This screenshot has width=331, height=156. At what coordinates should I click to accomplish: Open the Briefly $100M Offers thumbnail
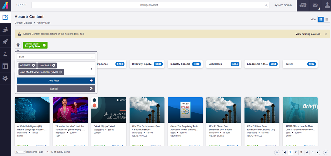tap(300, 110)
